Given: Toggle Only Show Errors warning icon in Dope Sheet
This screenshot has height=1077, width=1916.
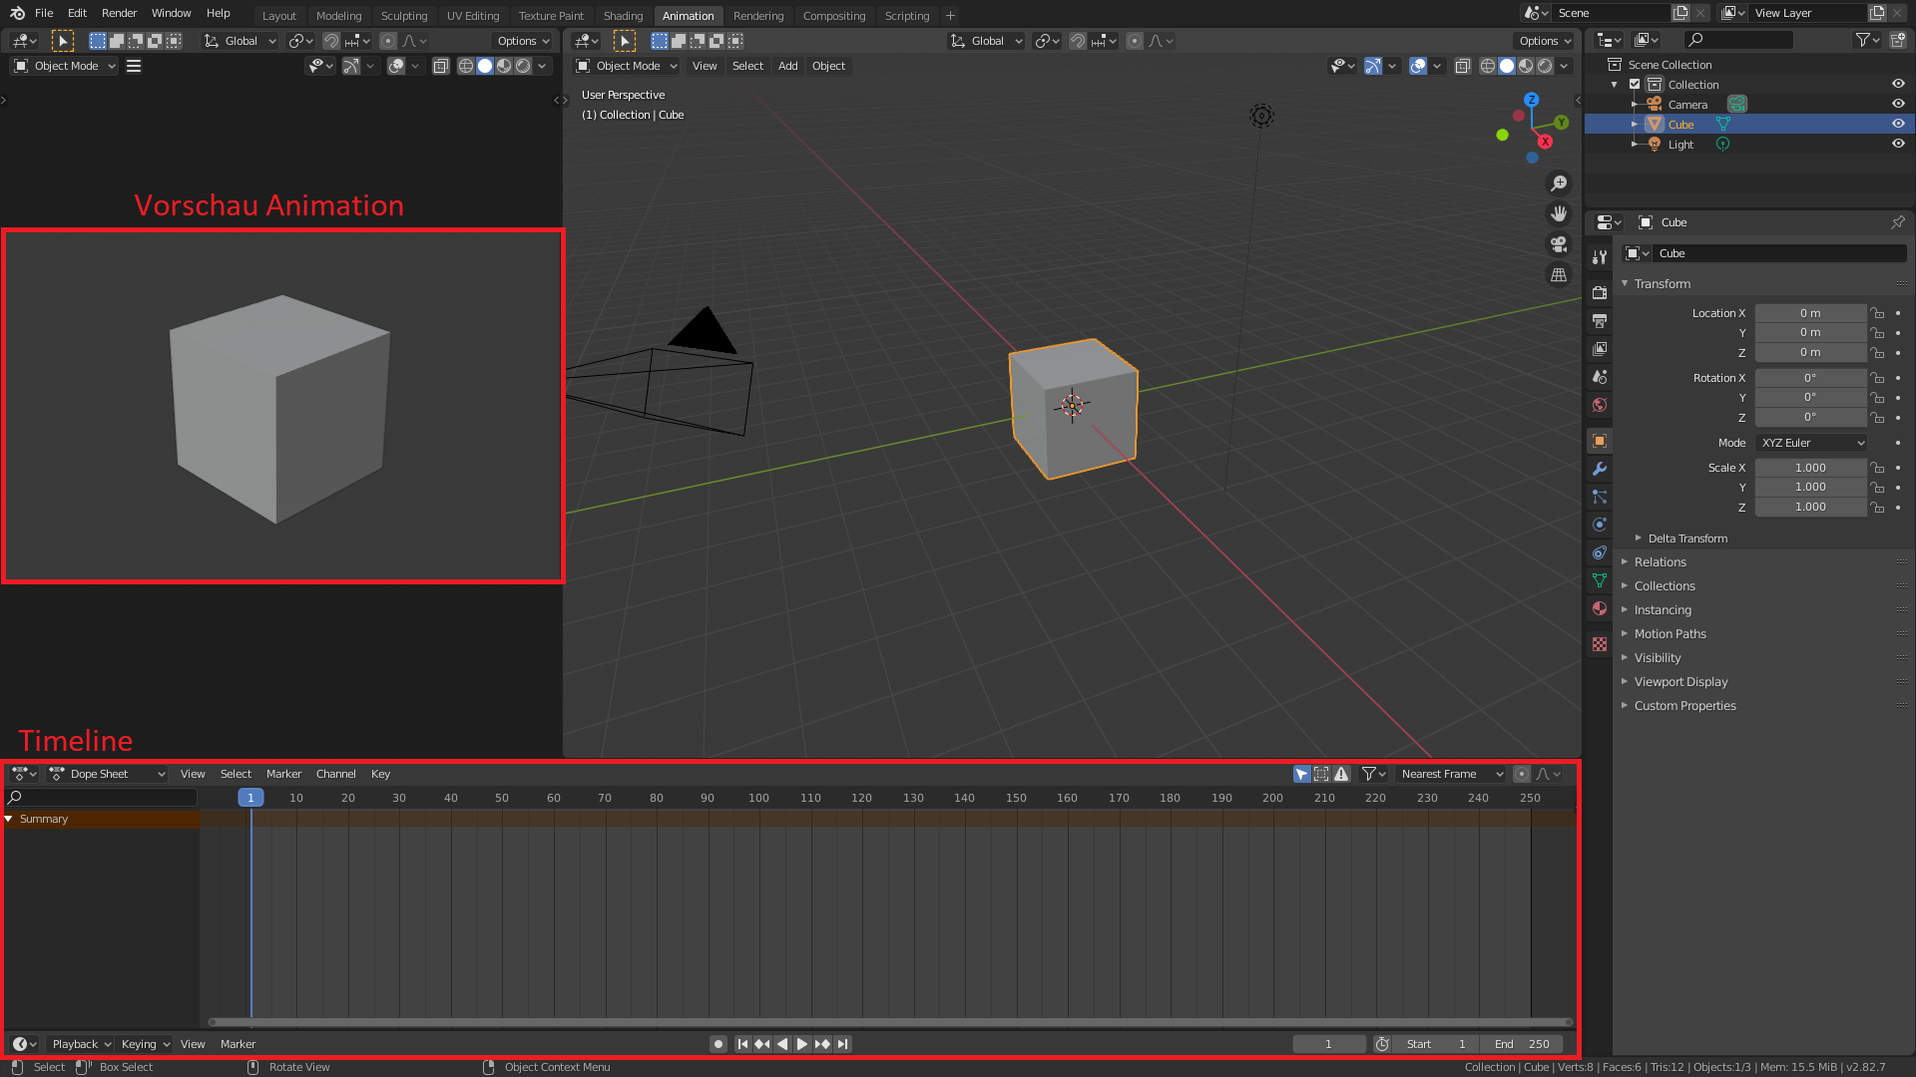Looking at the screenshot, I should [x=1342, y=774].
